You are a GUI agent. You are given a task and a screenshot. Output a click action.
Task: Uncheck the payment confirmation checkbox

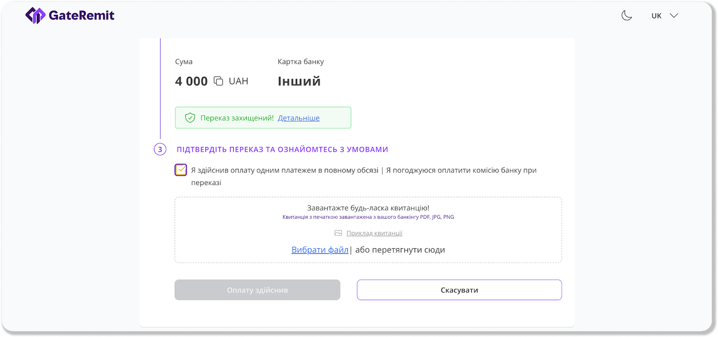point(181,170)
